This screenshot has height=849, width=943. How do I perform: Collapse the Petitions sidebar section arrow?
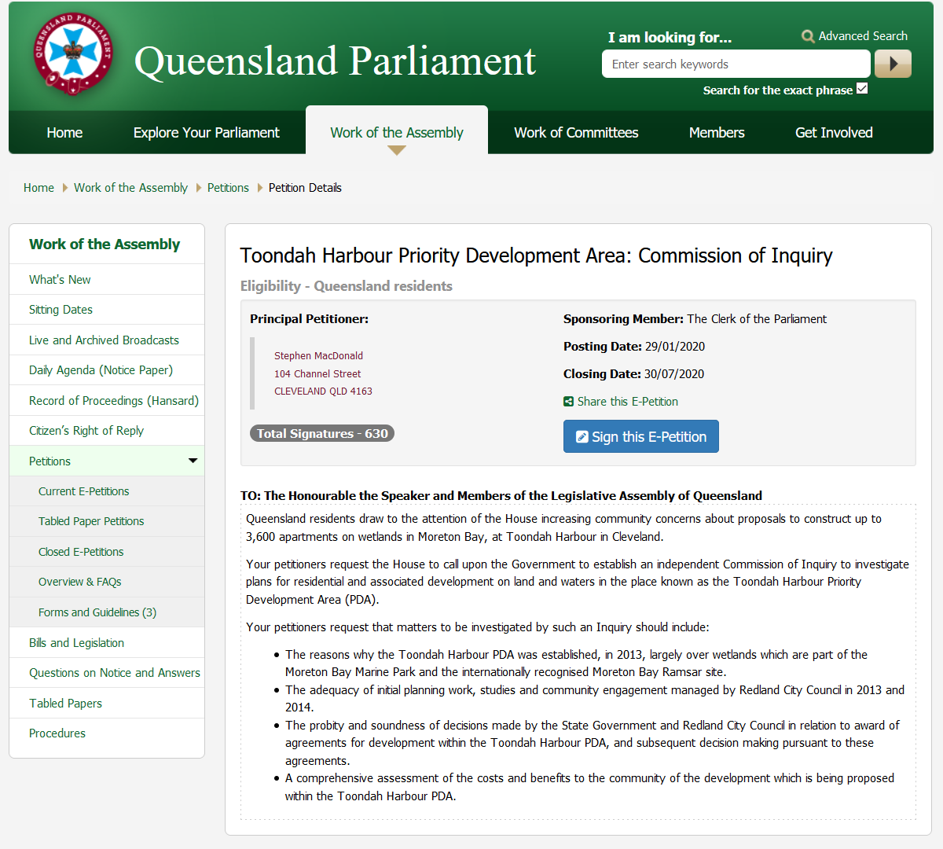(193, 461)
